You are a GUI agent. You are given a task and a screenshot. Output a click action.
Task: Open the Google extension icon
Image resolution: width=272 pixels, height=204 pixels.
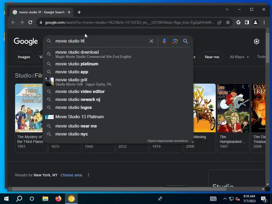(x=239, y=22)
